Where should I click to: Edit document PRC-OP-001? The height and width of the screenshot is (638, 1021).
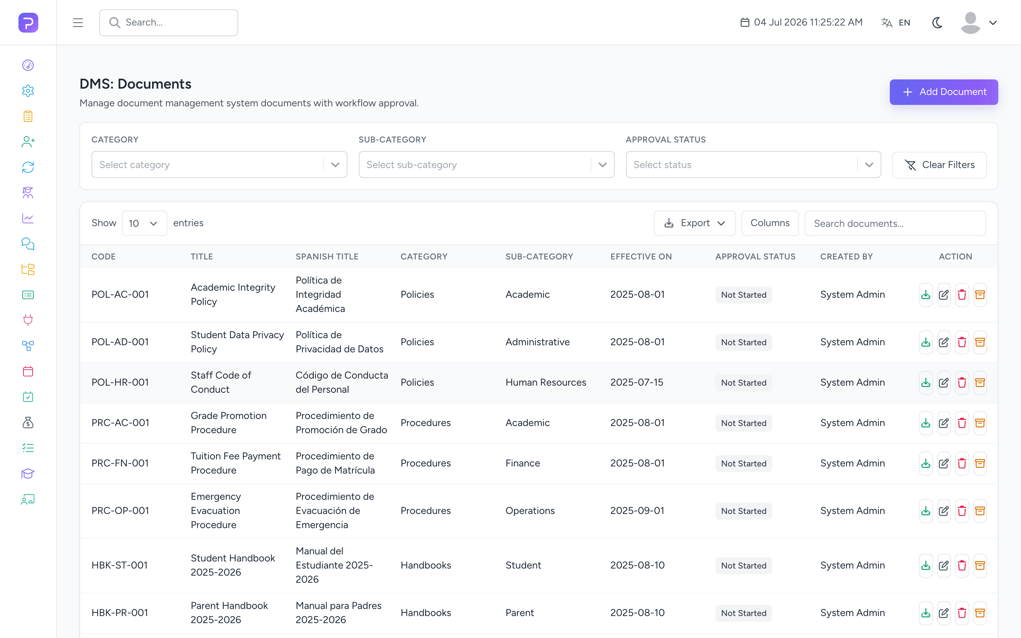(x=944, y=511)
